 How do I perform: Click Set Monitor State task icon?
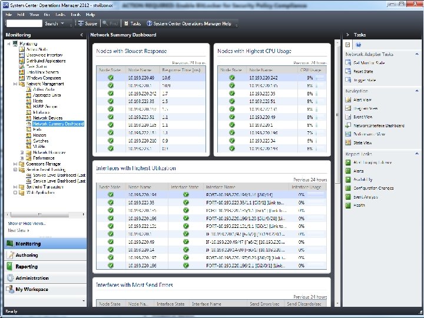(x=348, y=63)
